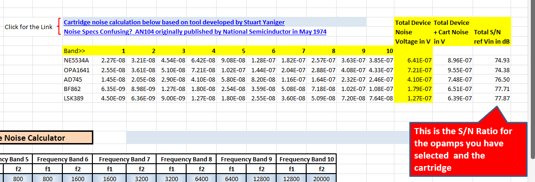Click the 3200 f1 cell under Band 8
The height and width of the screenshot is (182, 535).
tap(171, 178)
